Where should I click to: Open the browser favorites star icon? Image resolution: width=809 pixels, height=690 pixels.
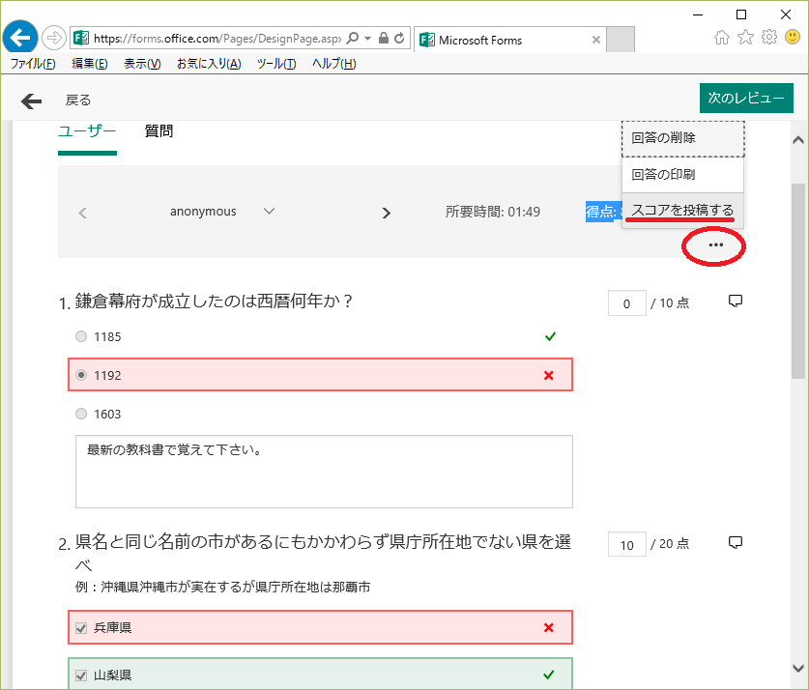click(x=745, y=39)
